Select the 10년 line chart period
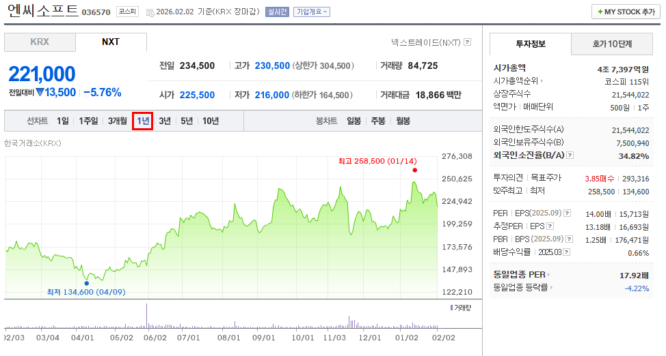Viewport: 666px width, 356px height. click(x=211, y=121)
